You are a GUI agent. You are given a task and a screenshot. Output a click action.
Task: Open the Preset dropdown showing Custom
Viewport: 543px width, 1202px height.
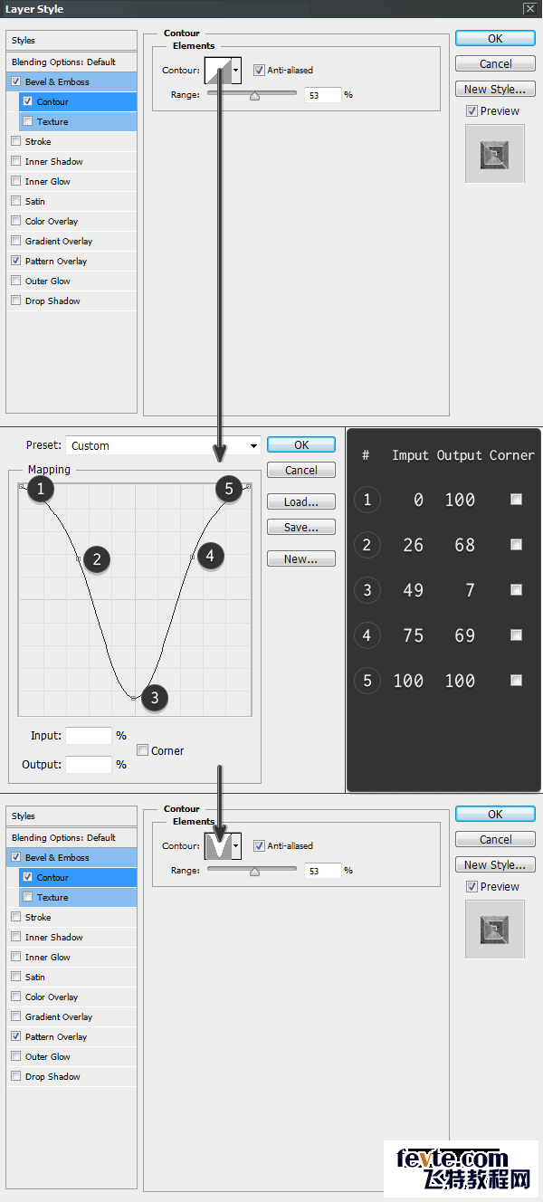163,445
